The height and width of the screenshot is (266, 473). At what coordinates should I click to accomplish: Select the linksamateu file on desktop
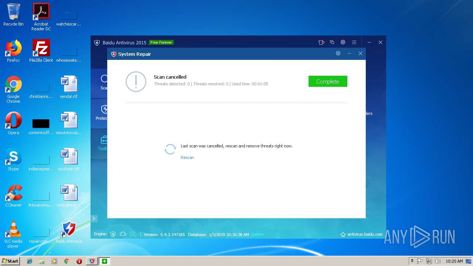coord(41,198)
